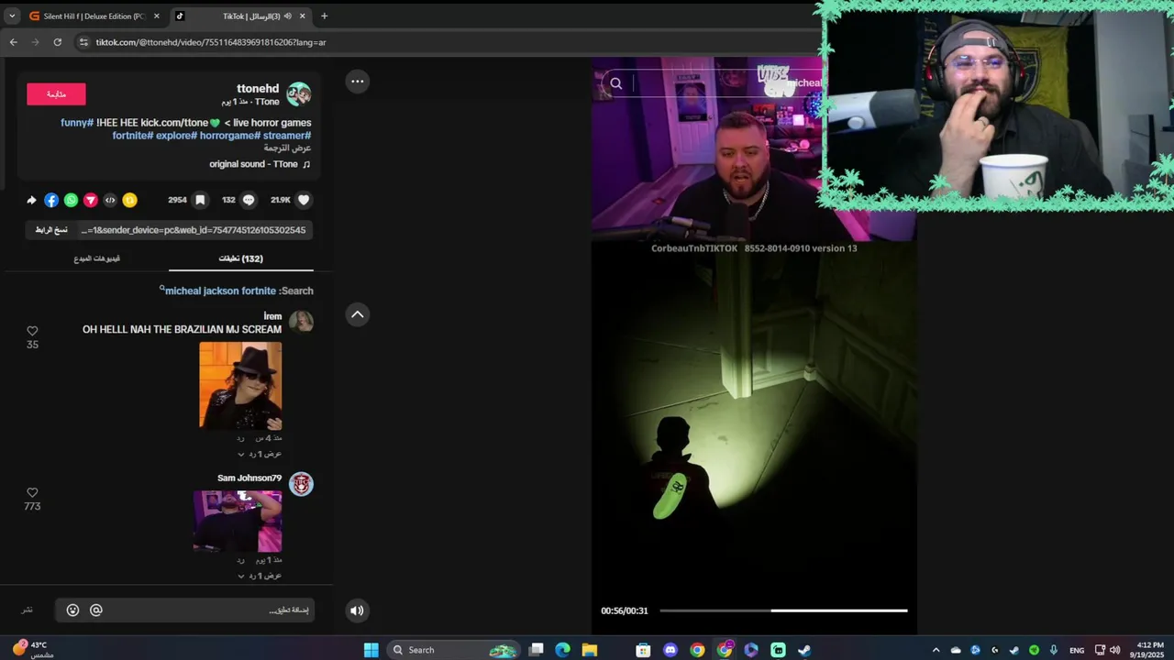
Task: Repost using the yellow repost icon
Action: pyautogui.click(x=130, y=200)
